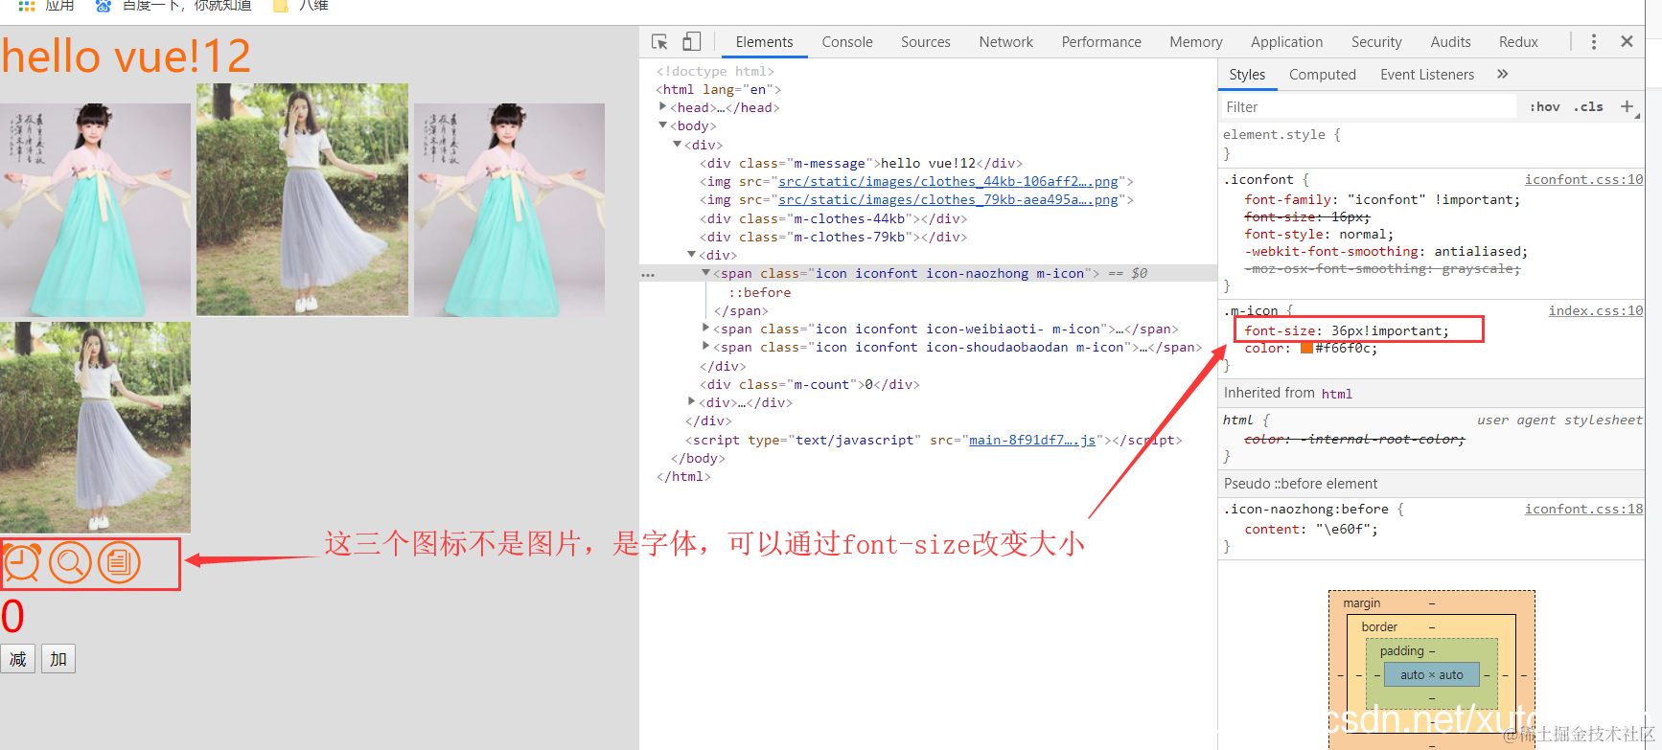This screenshot has height=750, width=1662.
Task: Toggle the device toolbar icon
Action: (x=691, y=42)
